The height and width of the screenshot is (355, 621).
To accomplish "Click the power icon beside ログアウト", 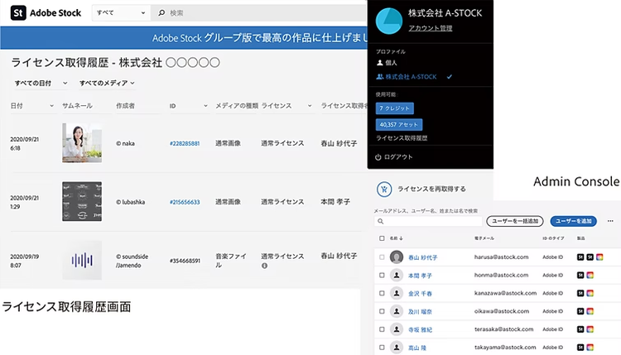I will click(x=378, y=156).
